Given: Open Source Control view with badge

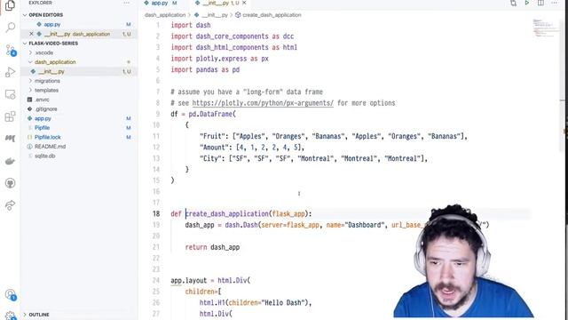Looking at the screenshot, I should pos(10,50).
